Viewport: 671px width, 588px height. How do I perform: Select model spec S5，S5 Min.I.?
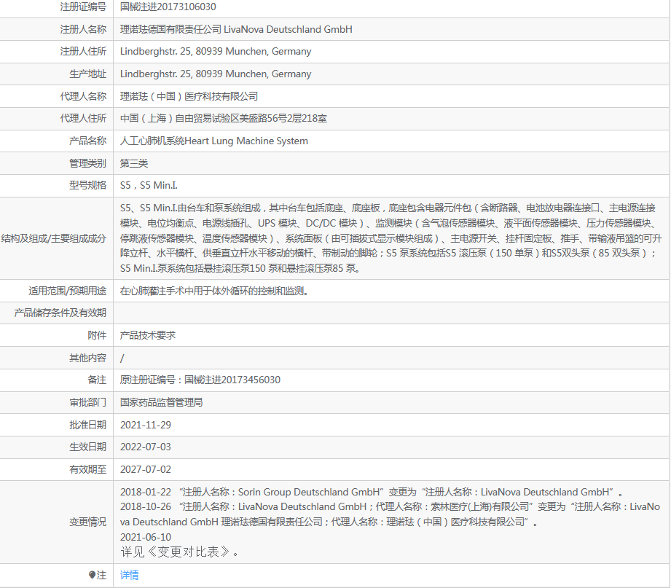coord(149,185)
